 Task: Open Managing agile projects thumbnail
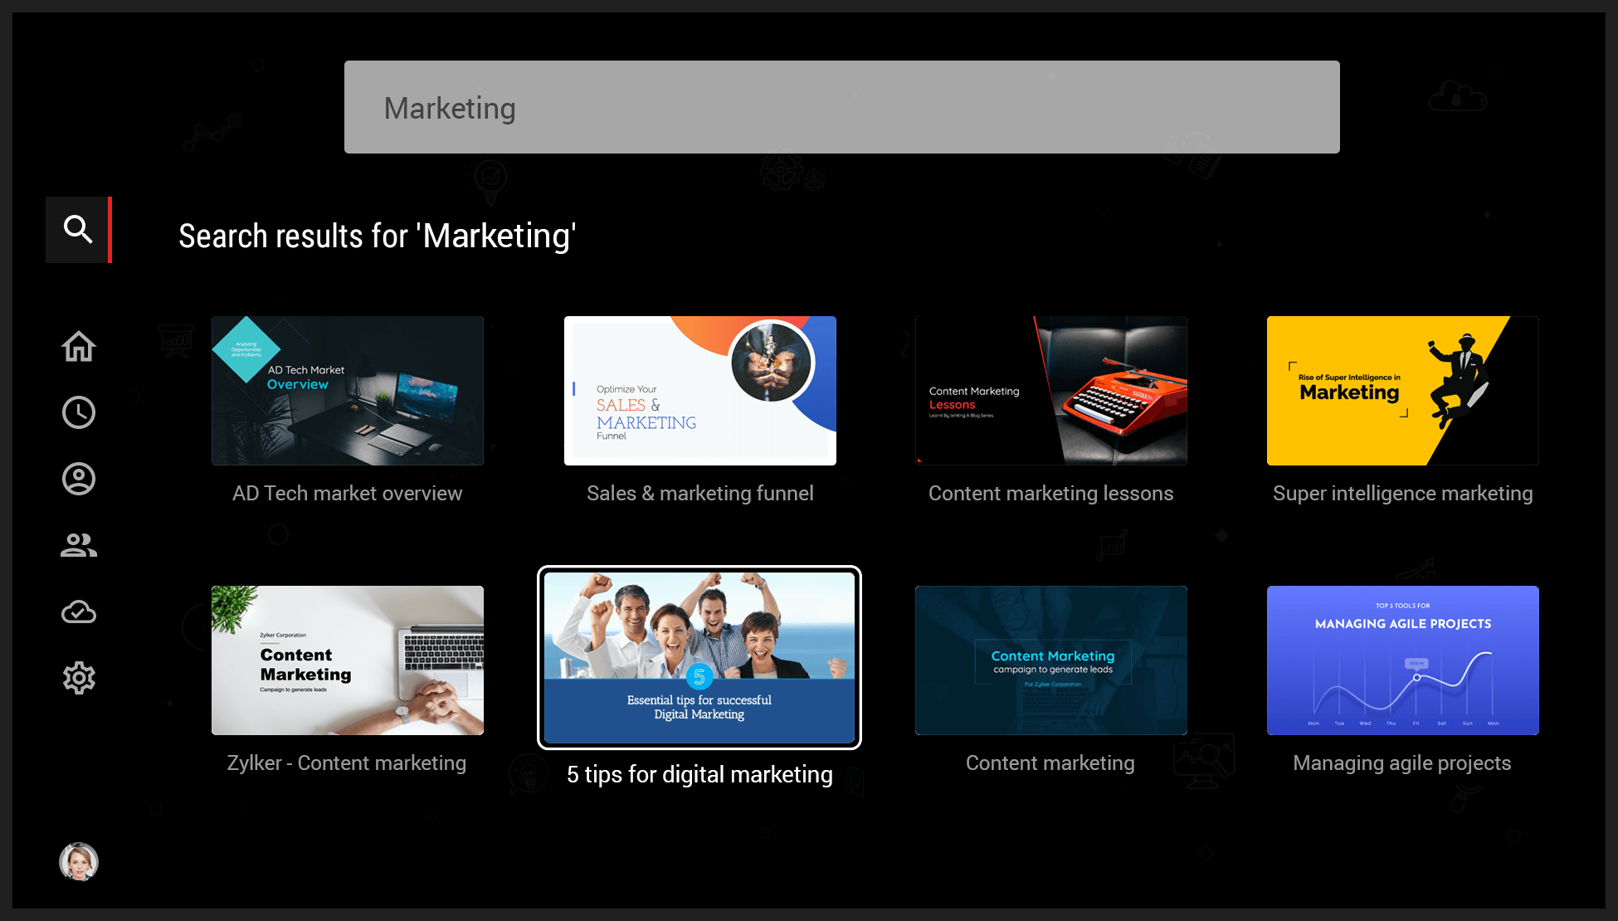tap(1402, 660)
